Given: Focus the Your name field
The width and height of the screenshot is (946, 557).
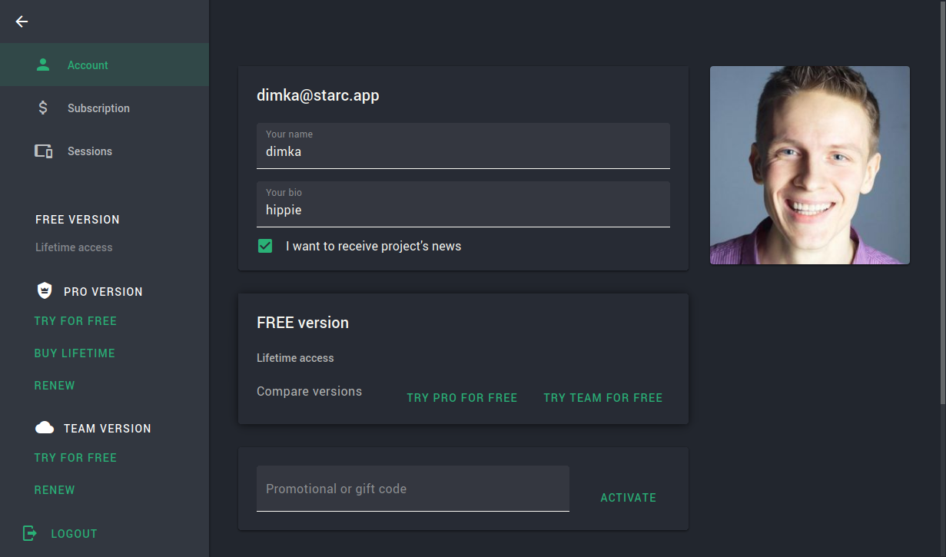Looking at the screenshot, I should click(x=463, y=145).
